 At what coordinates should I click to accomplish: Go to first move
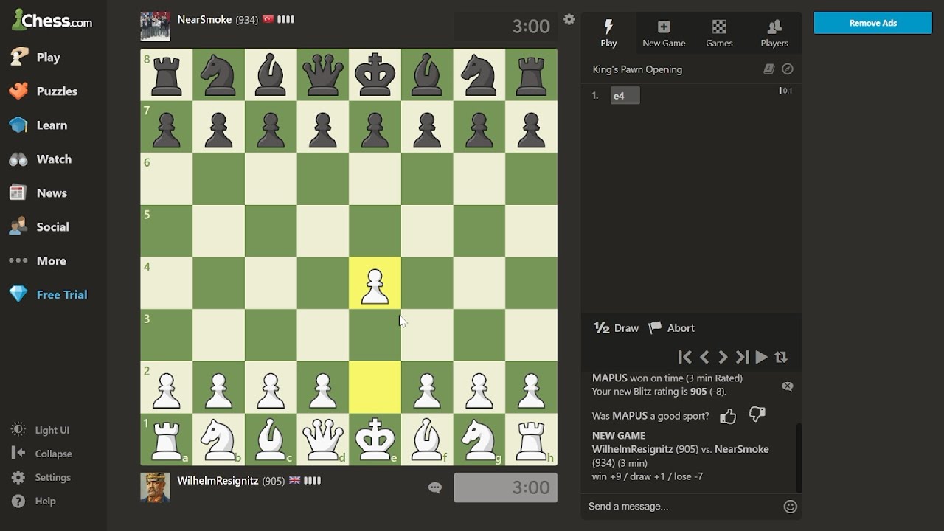(684, 357)
